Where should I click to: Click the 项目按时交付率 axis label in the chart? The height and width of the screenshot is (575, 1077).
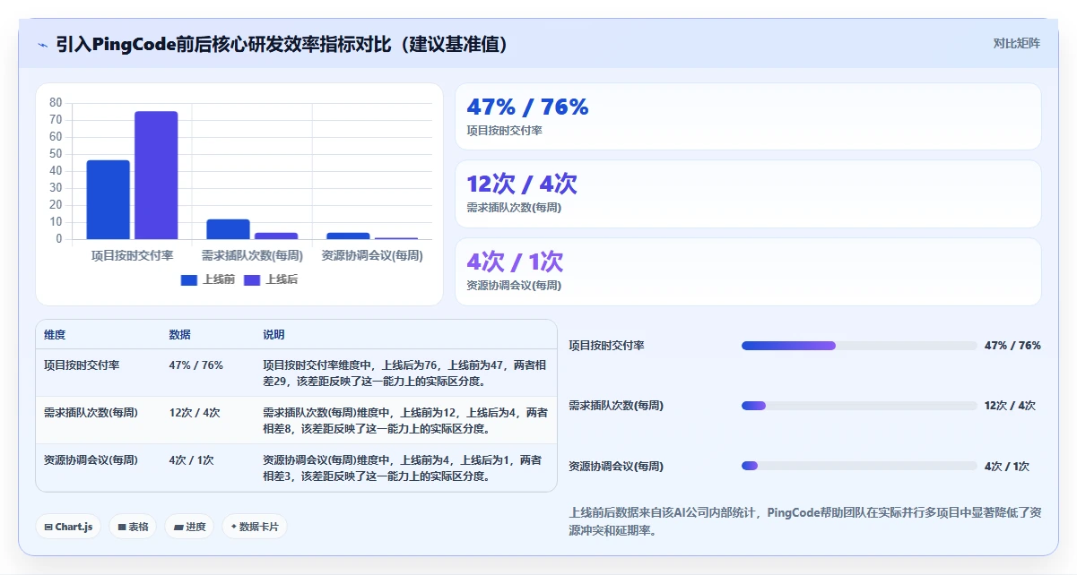(x=132, y=255)
